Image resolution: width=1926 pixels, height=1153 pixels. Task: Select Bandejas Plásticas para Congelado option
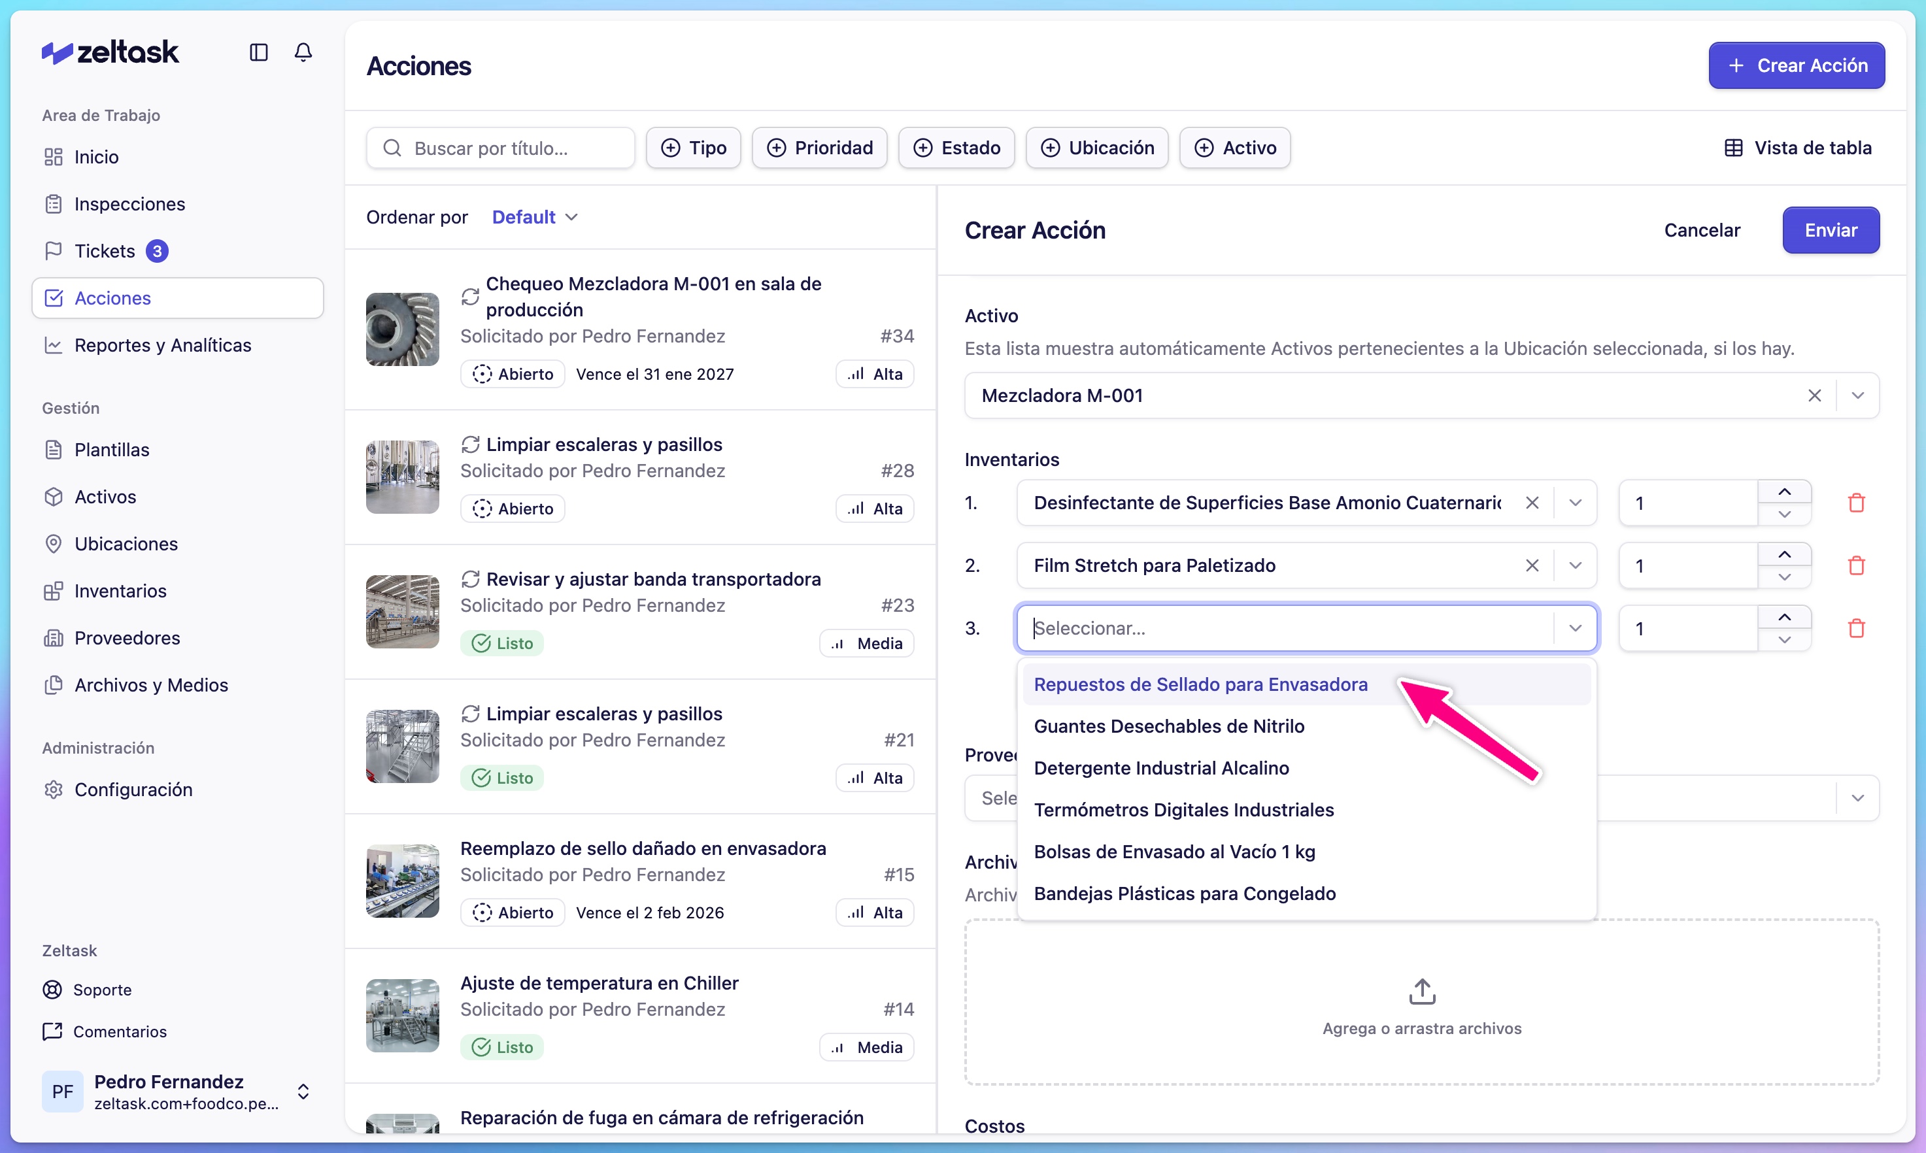click(1307, 894)
